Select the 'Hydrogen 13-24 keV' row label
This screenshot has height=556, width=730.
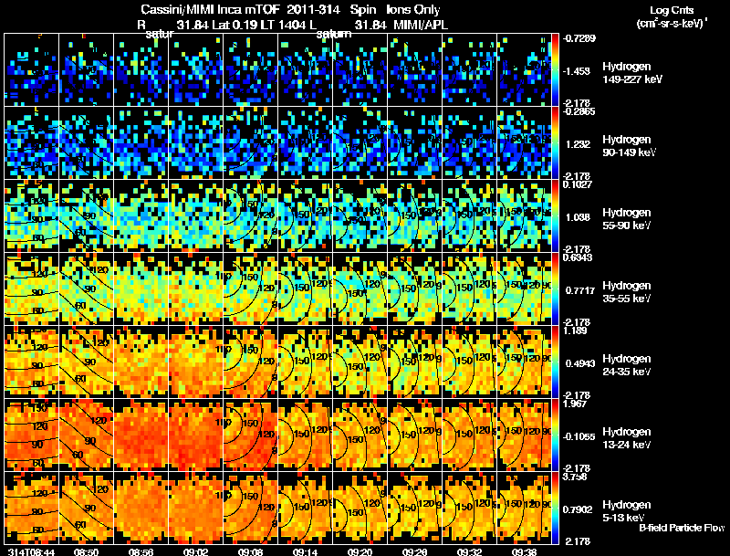[x=627, y=438]
